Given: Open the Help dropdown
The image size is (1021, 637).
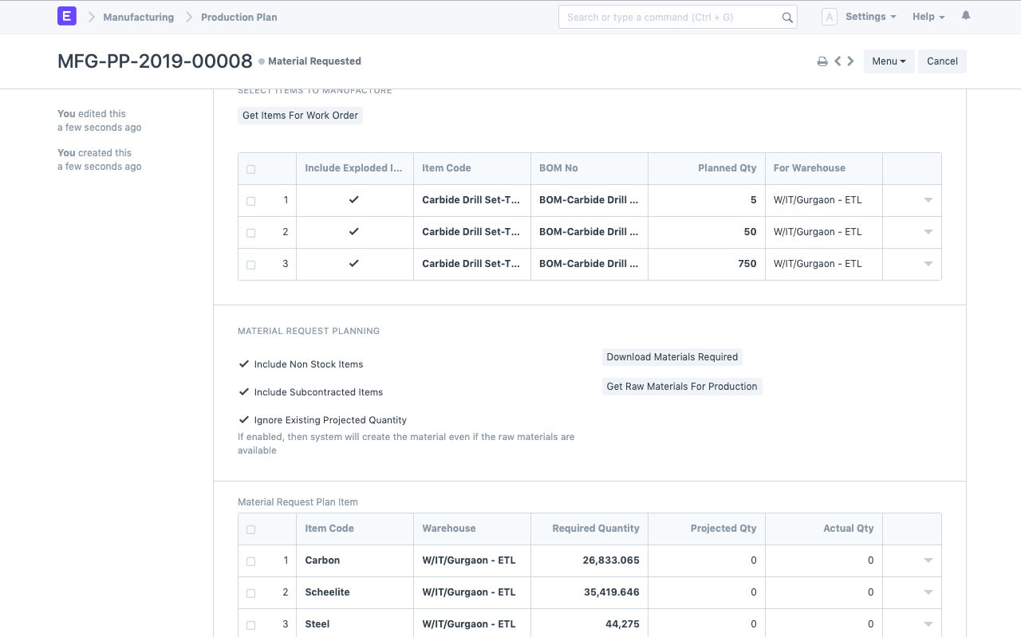Looking at the screenshot, I should coord(928,17).
